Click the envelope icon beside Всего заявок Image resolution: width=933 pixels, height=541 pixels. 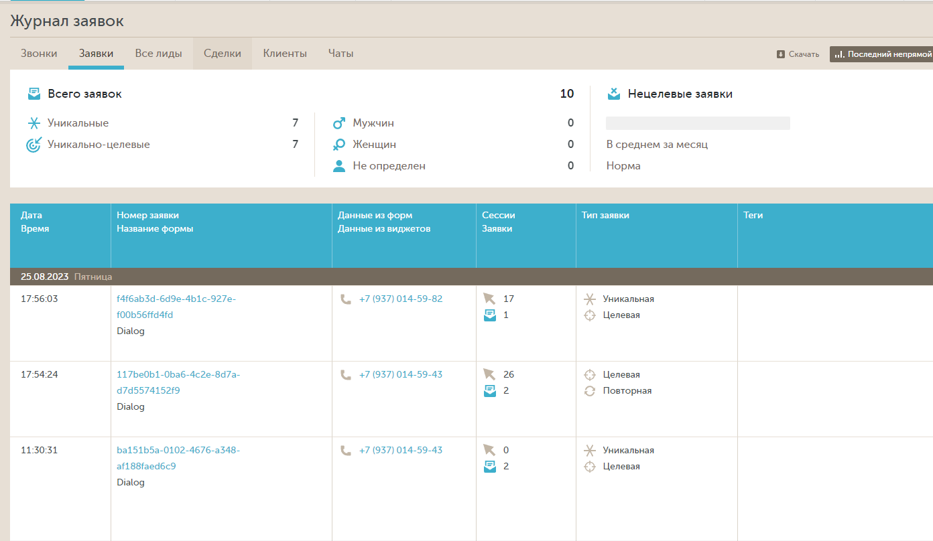(34, 94)
